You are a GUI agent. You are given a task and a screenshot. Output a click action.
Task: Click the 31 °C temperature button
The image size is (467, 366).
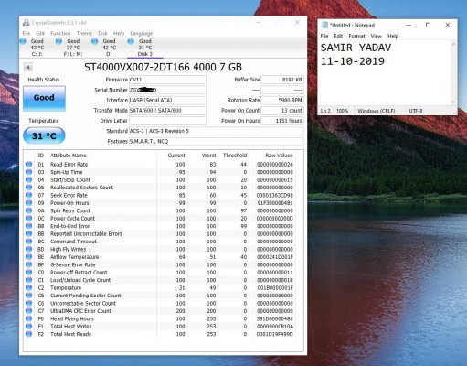coord(44,135)
